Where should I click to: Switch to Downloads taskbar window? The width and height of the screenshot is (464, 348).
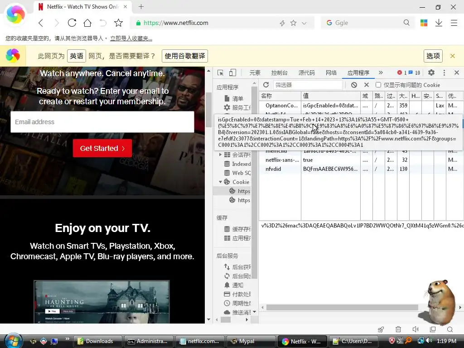98,341
